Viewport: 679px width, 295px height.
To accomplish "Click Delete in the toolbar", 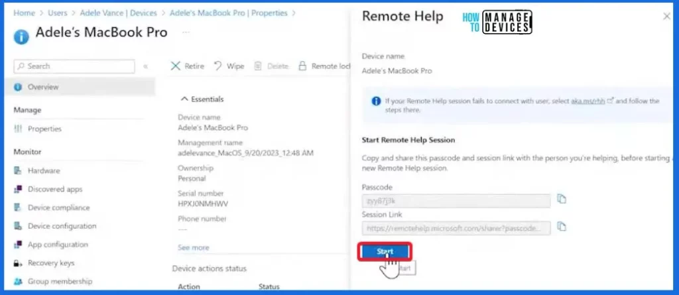I will coord(271,66).
